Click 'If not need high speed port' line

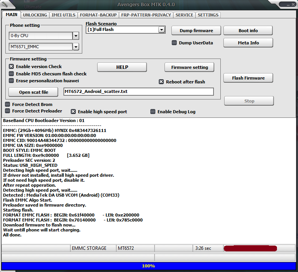pos(44,180)
